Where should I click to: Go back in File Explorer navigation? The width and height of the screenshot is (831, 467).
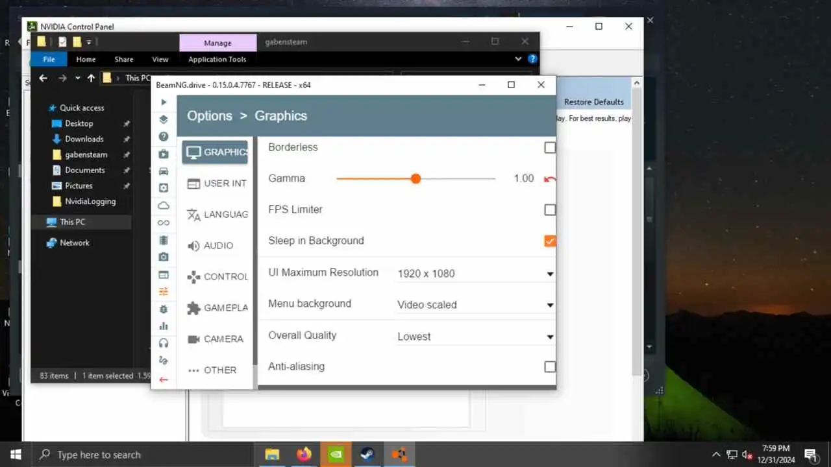click(x=43, y=78)
